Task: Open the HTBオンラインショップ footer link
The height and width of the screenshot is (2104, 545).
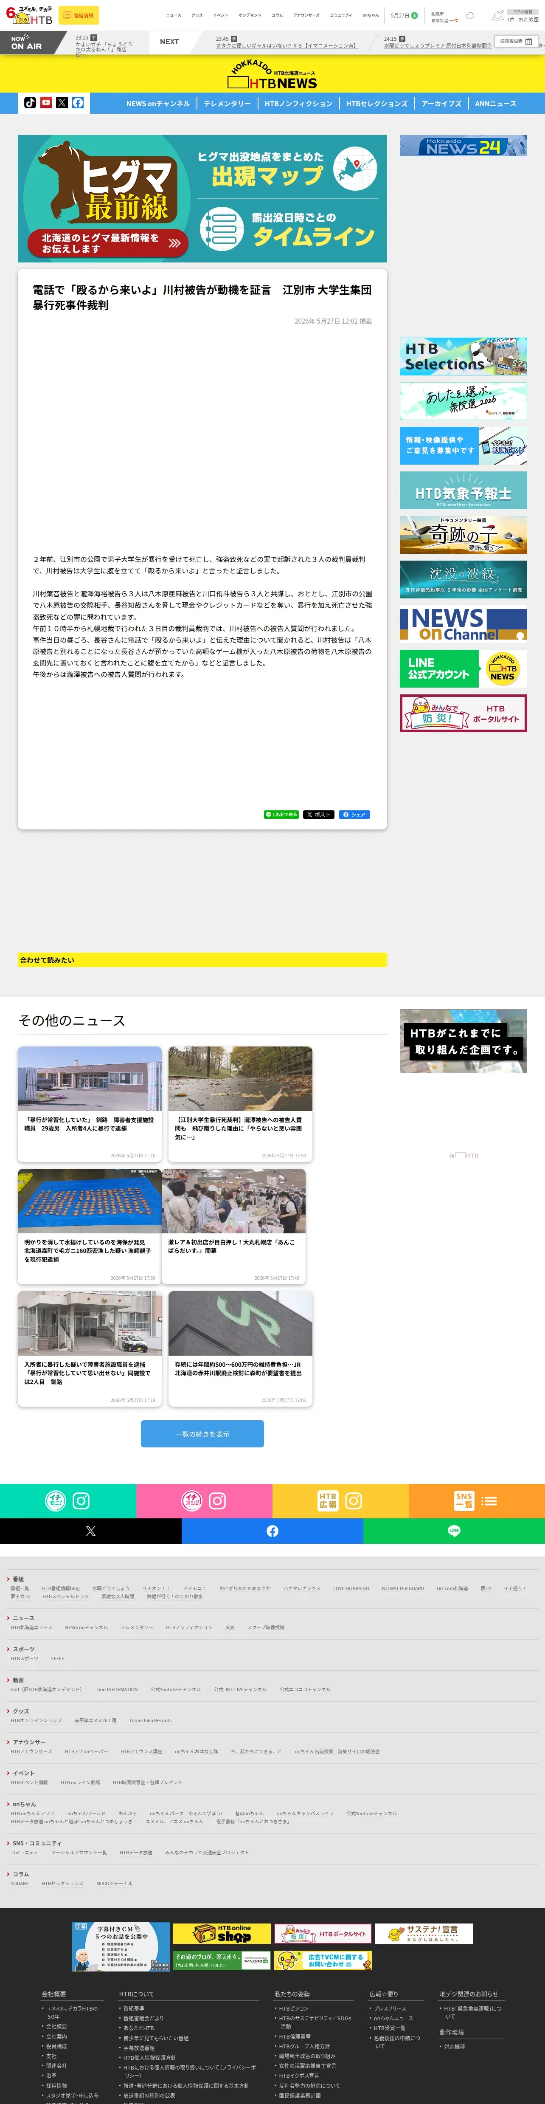Action: click(36, 1720)
